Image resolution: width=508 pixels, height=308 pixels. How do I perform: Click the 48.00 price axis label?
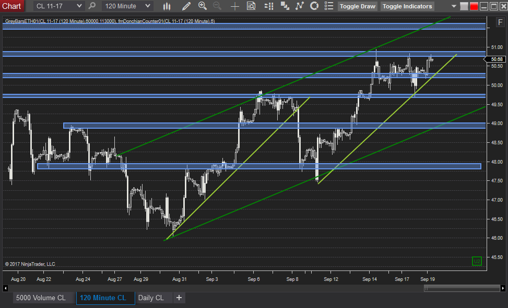497,162
